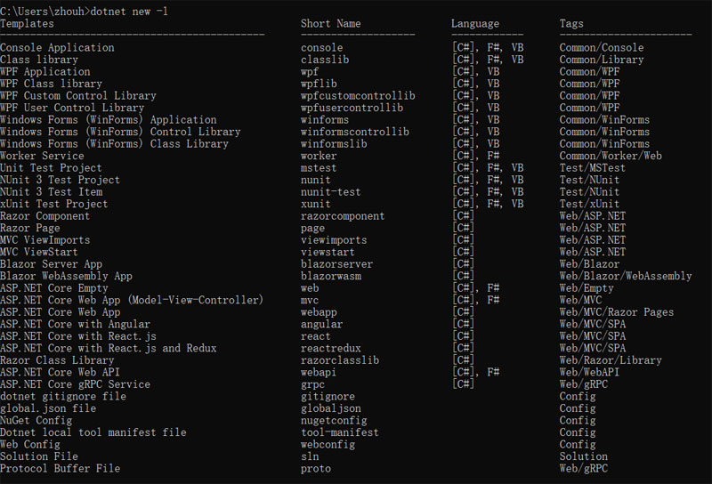Click the Unit Test Project template name
The height and width of the screenshot is (484, 712).
click(x=51, y=168)
